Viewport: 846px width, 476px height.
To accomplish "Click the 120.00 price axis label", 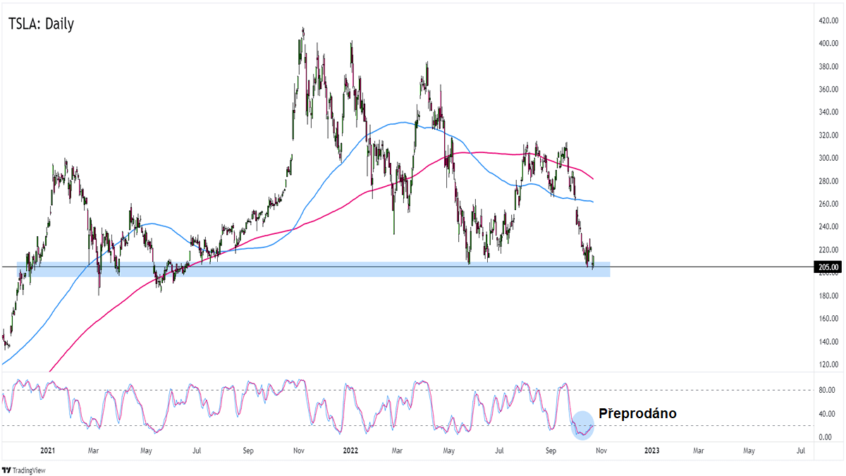I will 827,365.
